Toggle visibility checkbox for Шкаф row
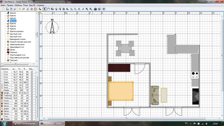Image resolution: width=224 pixels, height=126 pixels. [x=32, y=93]
